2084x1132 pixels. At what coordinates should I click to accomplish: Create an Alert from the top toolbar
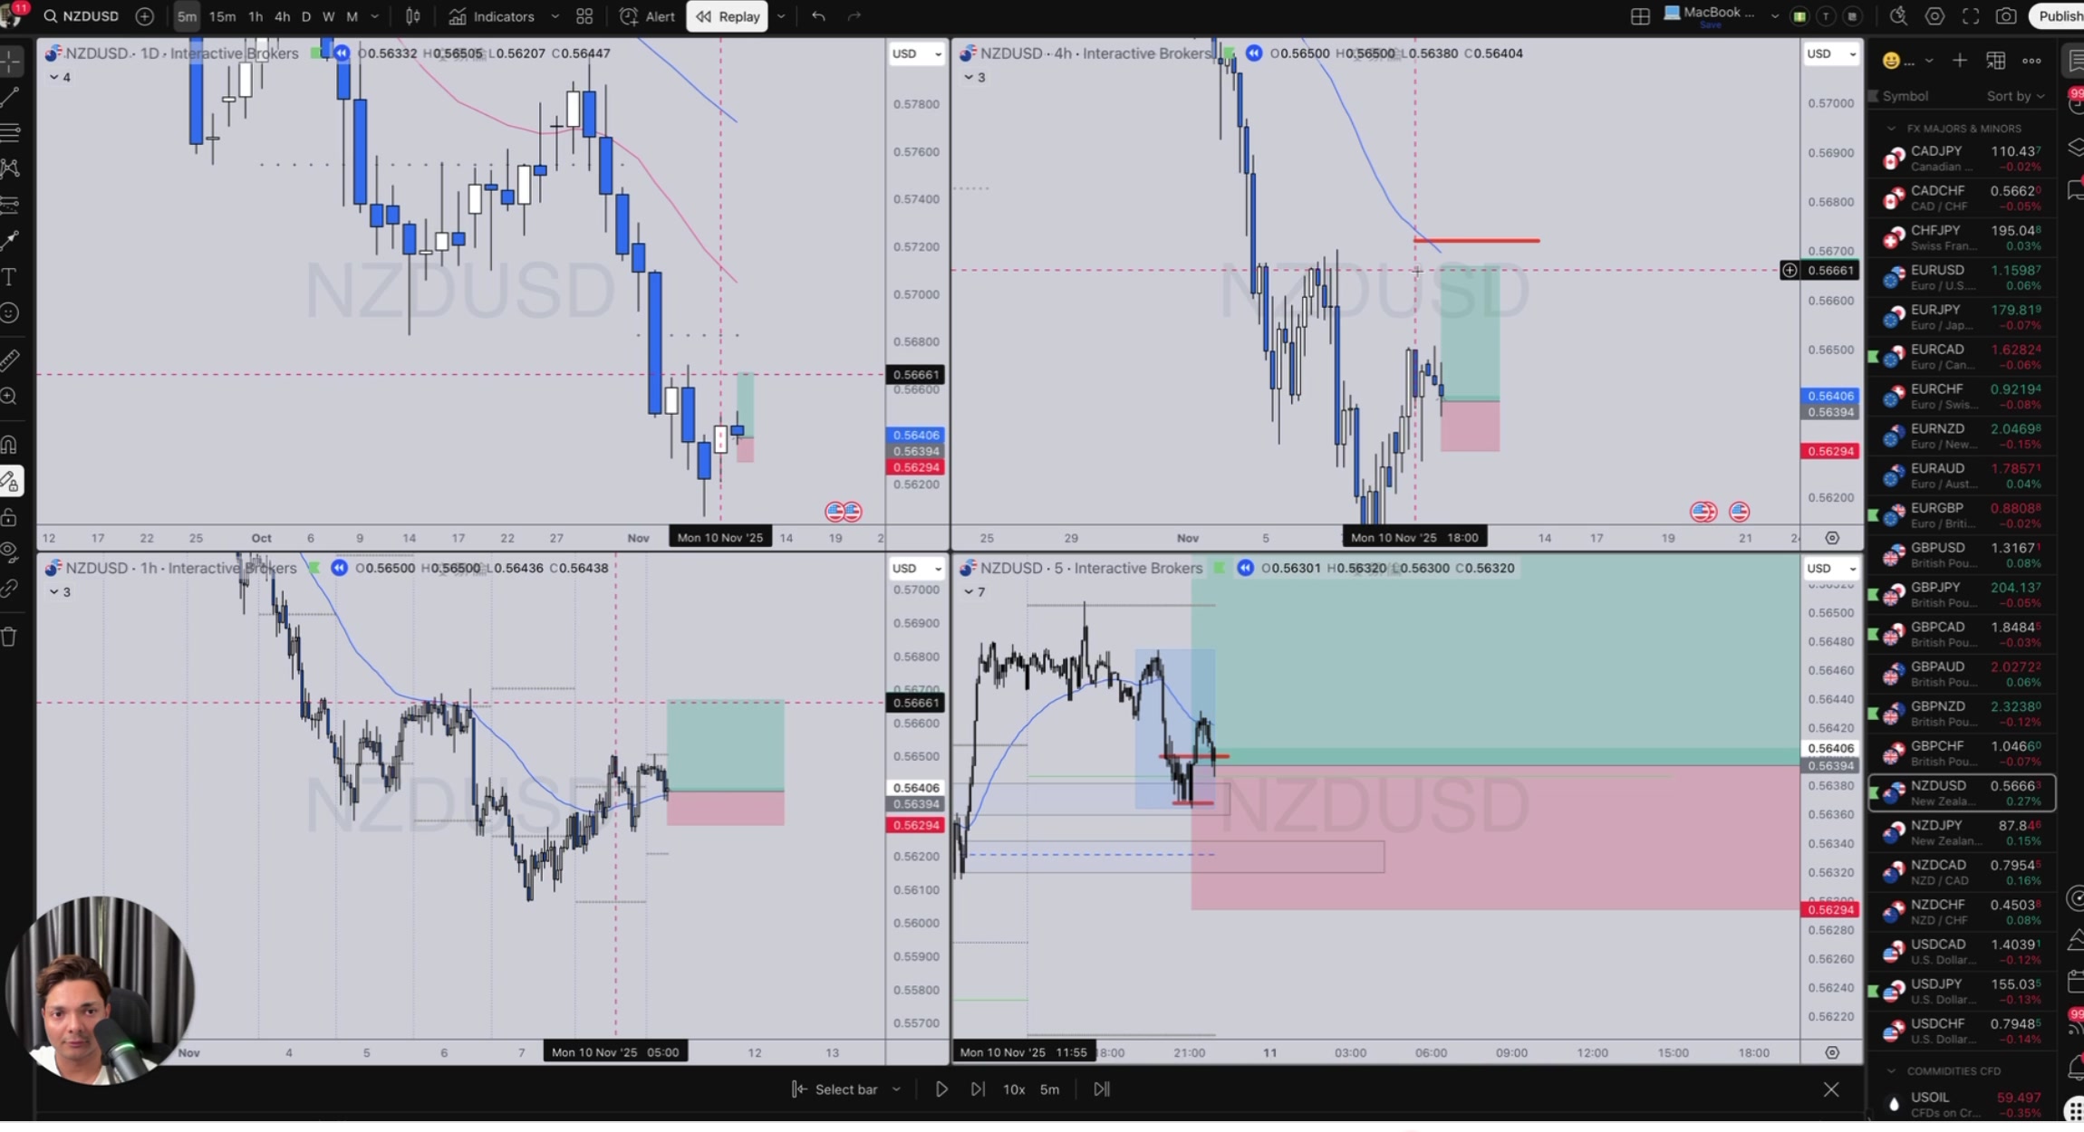648,16
